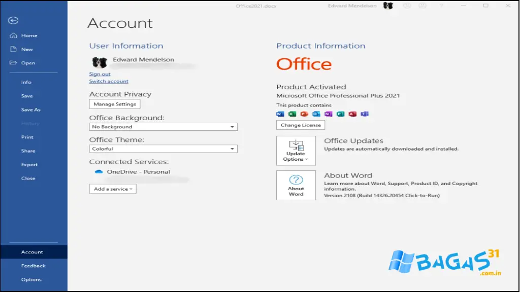The width and height of the screenshot is (520, 292).
Task: Open Manage Settings for Account Privacy
Action: (x=114, y=104)
